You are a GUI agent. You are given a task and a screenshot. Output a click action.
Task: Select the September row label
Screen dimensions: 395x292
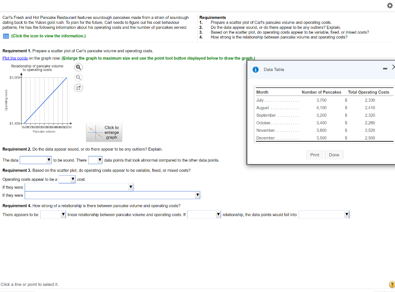[266, 115]
